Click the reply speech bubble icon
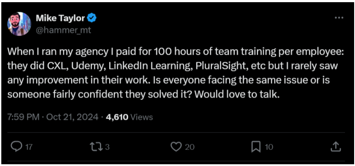Screen dimensions: 355x166 16,147
